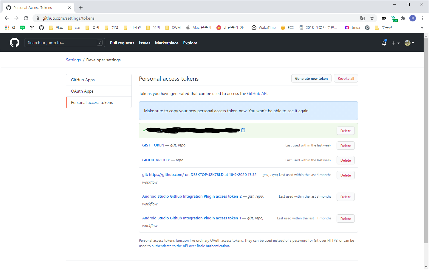Open the 학교 bookmark folder

[x=56, y=27]
